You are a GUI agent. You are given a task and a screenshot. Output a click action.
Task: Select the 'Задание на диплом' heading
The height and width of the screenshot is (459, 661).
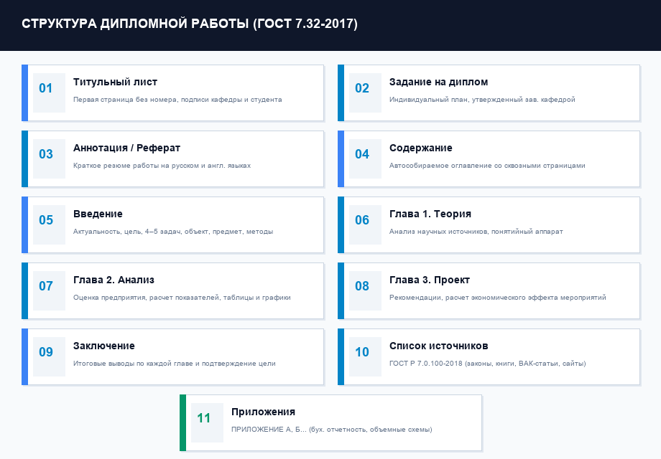[x=438, y=82]
